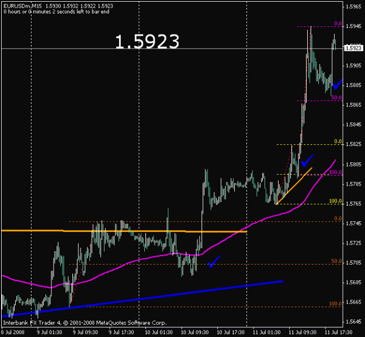The width and height of the screenshot is (365, 337).
Task: Click the '10 Jul 01:30' time label
Action: point(159,332)
